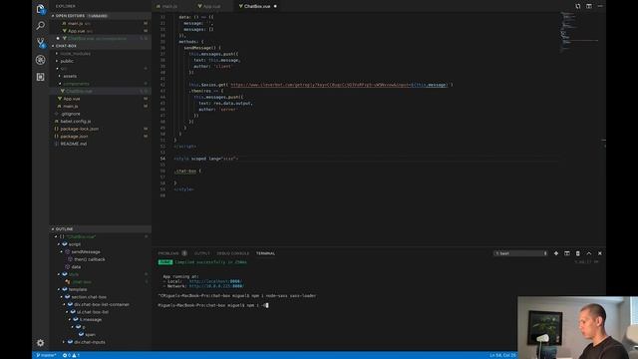Select then() callback in the outline
Viewport: 638px width, 359px height.
(x=90, y=259)
